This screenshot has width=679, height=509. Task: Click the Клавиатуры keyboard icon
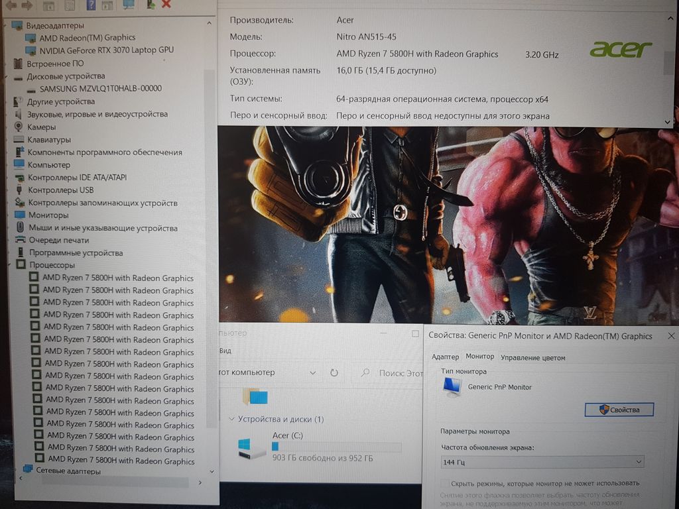point(19,139)
